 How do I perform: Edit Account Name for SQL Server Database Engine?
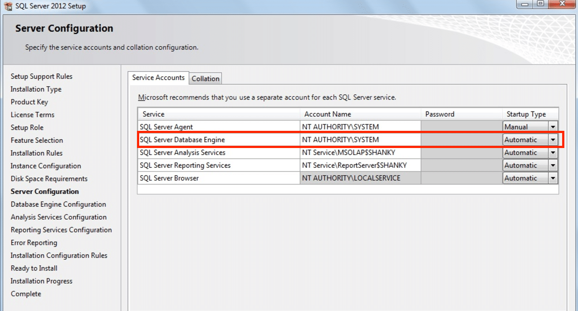(360, 140)
